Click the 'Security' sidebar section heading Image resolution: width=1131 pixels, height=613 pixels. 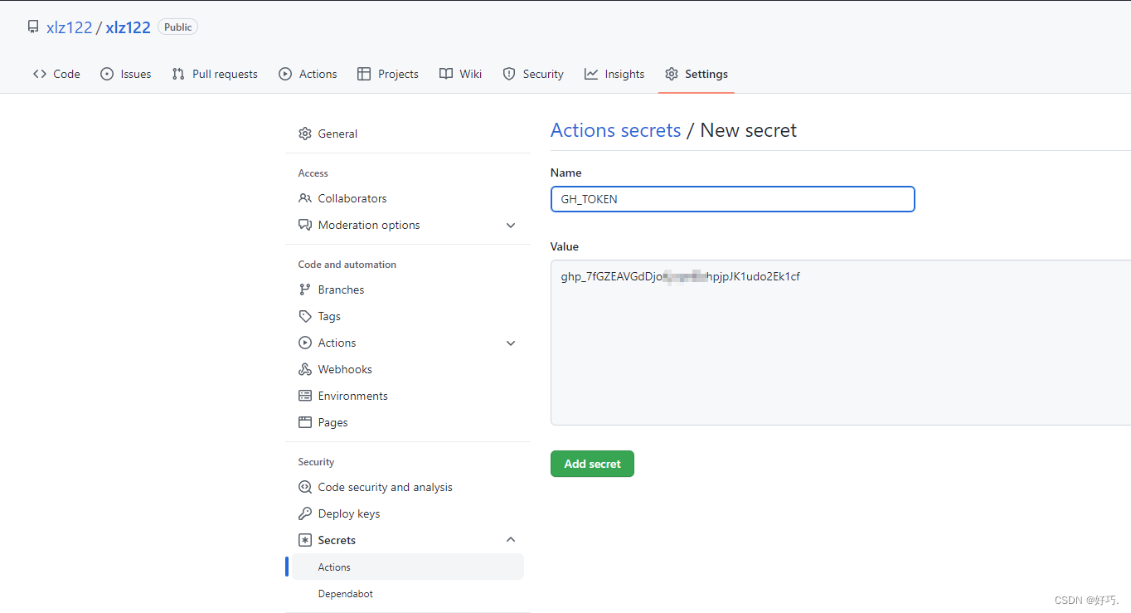[316, 462]
